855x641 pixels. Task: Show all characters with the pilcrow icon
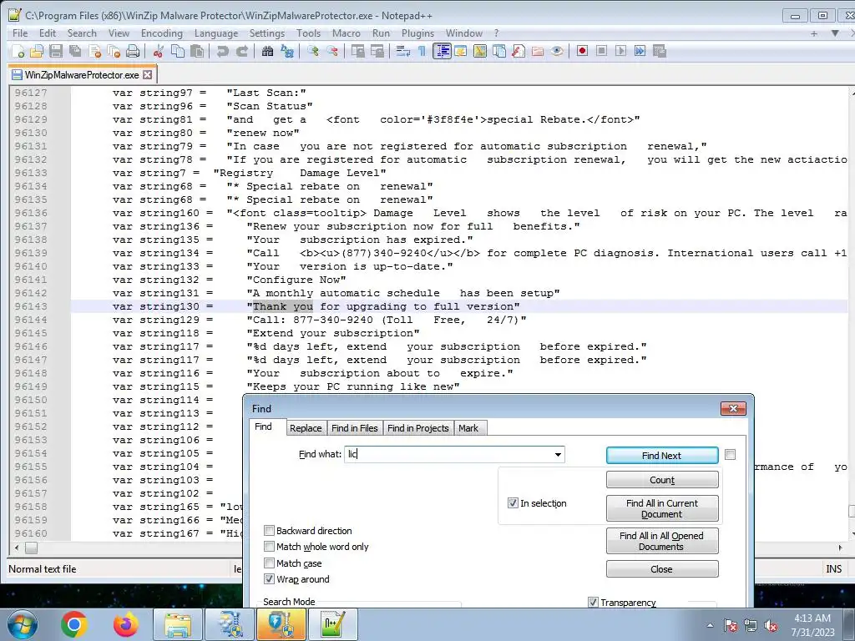point(422,51)
